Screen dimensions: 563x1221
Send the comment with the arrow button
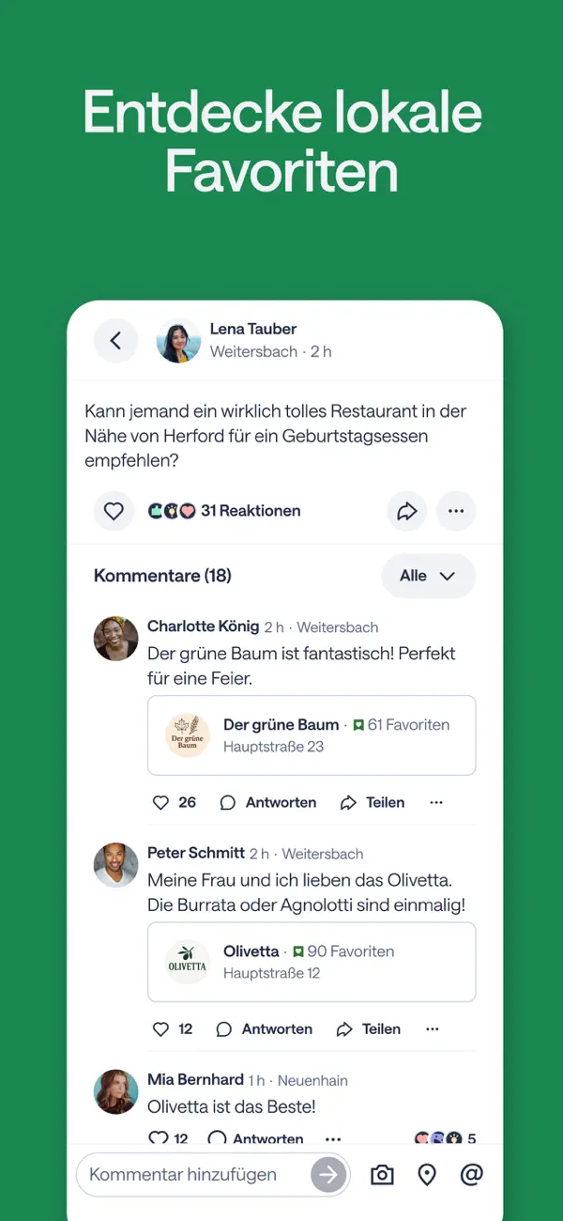point(327,1174)
